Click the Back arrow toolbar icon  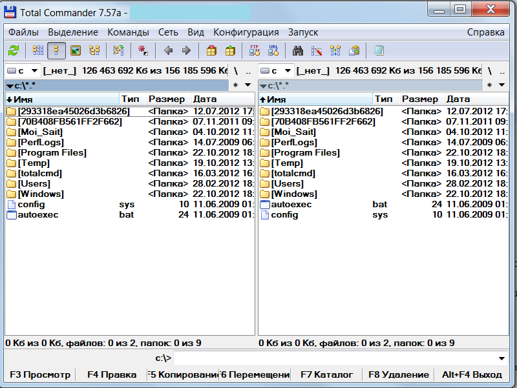(x=169, y=50)
